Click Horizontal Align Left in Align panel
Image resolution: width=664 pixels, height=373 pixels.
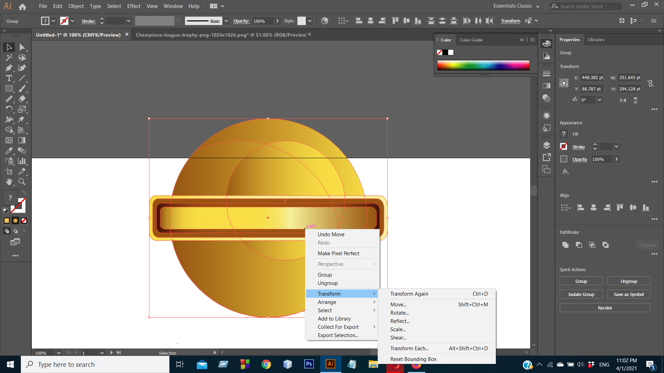581,208
